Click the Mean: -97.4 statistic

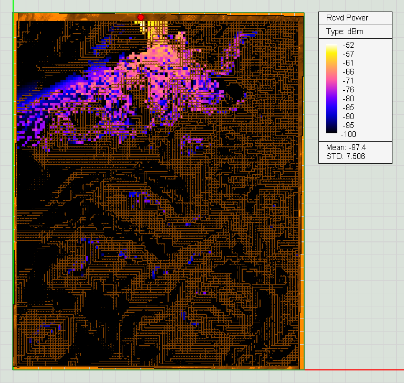[346, 148]
